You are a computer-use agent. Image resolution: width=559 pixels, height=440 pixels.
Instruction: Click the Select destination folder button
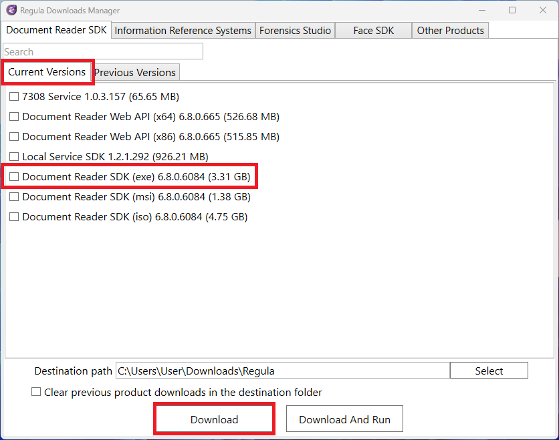coord(489,371)
